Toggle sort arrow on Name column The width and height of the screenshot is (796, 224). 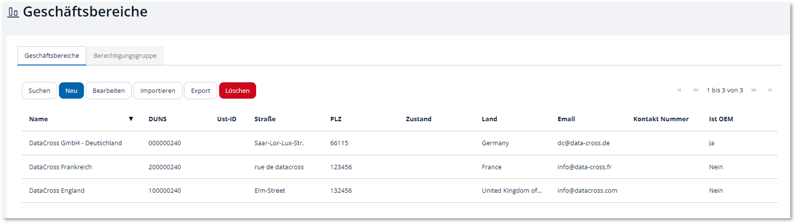[131, 119]
